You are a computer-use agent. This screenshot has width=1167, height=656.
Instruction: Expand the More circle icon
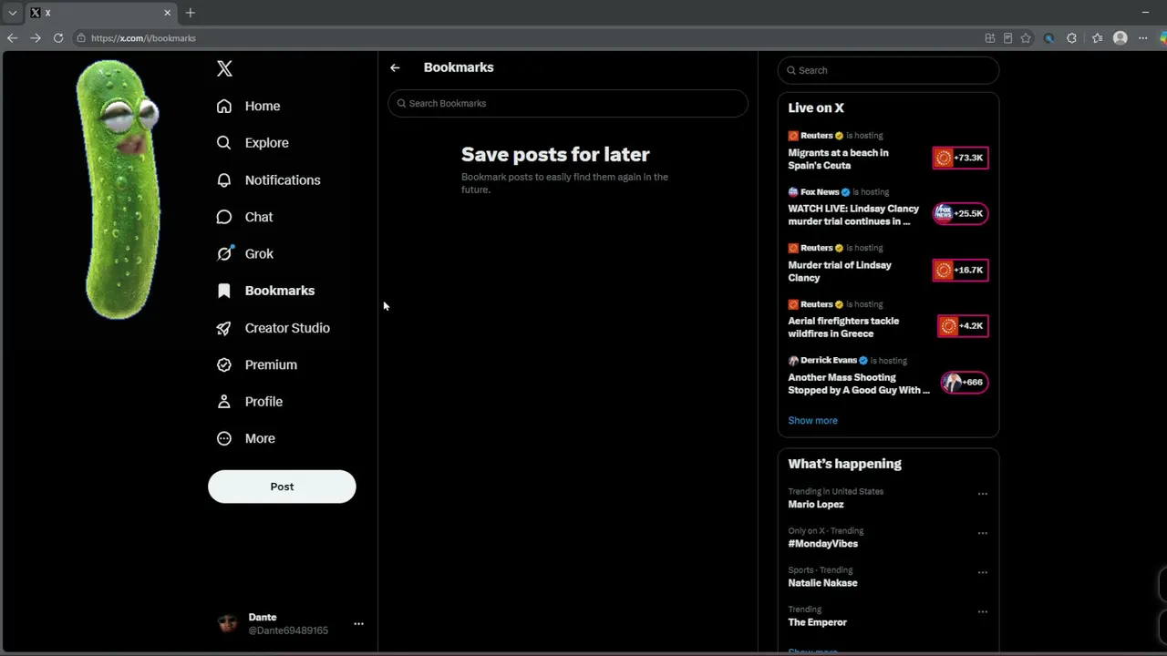[224, 438]
